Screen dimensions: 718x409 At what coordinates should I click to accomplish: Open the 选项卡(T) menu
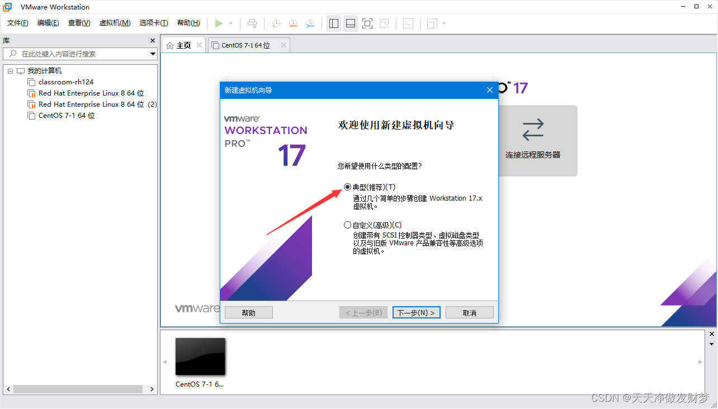tap(154, 23)
